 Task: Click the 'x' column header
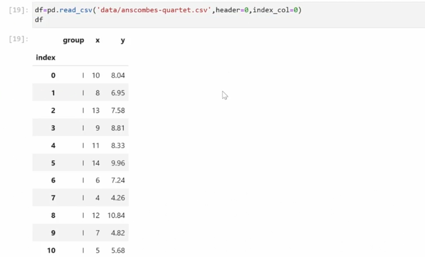pos(97,41)
